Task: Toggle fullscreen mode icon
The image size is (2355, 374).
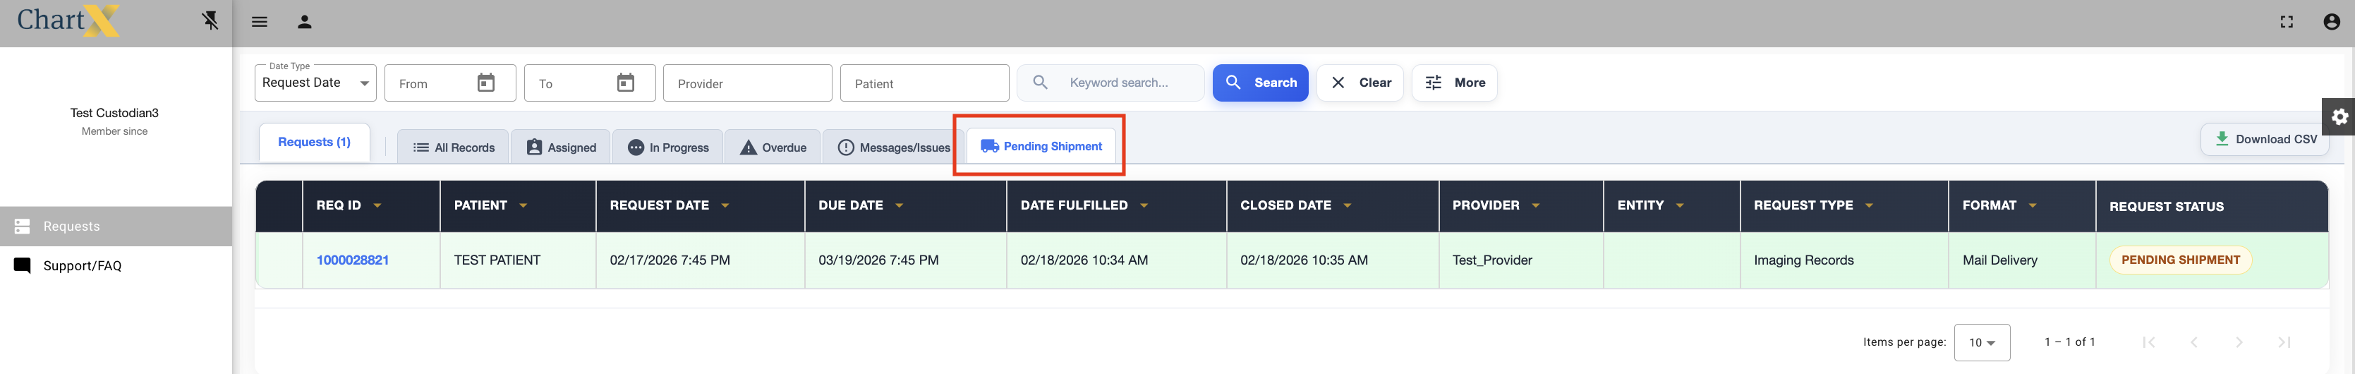Action: click(x=2287, y=22)
